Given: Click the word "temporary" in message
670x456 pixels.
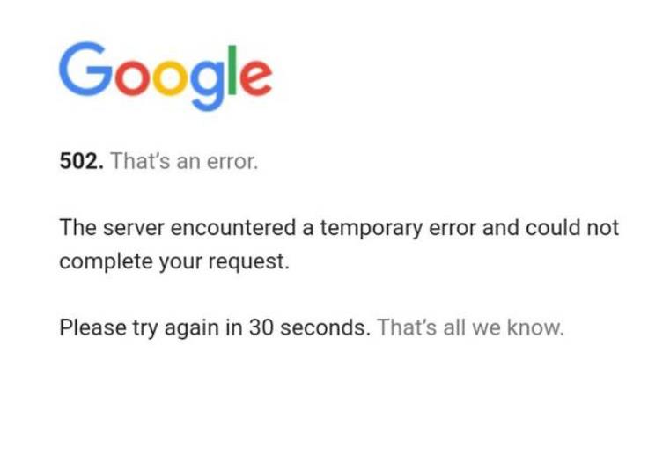Looking at the screenshot, I should (x=372, y=229).
